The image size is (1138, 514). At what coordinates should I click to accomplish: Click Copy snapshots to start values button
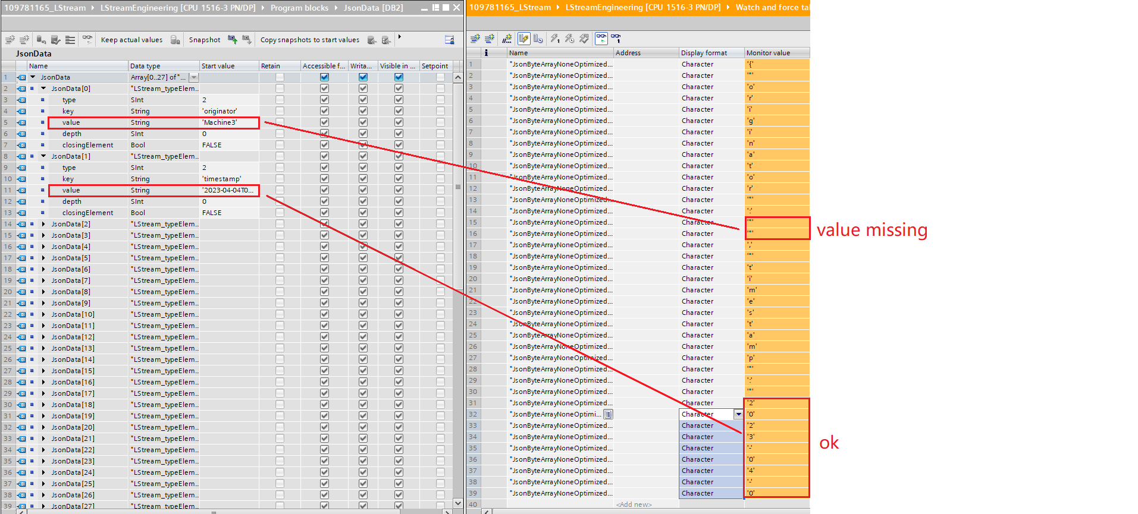(x=309, y=40)
